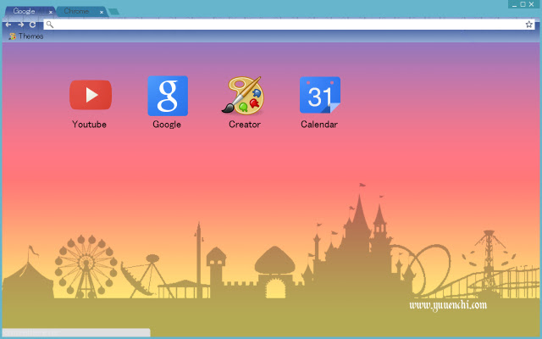Reload the page
The image size is (542, 339).
pos(32,25)
